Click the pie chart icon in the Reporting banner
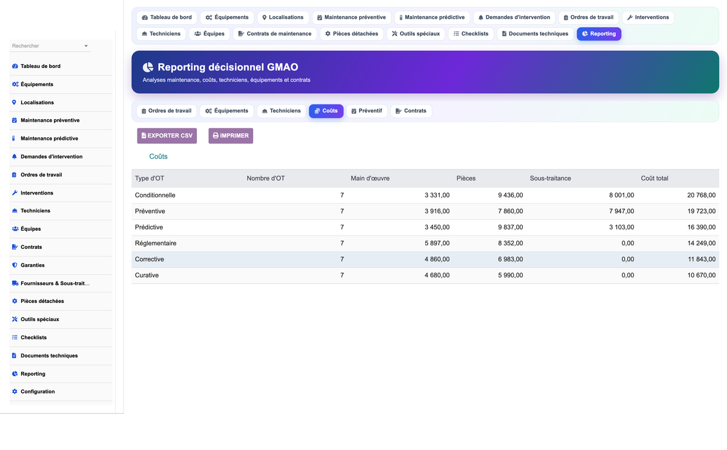Screen dimensions: 727x450 point(148,67)
